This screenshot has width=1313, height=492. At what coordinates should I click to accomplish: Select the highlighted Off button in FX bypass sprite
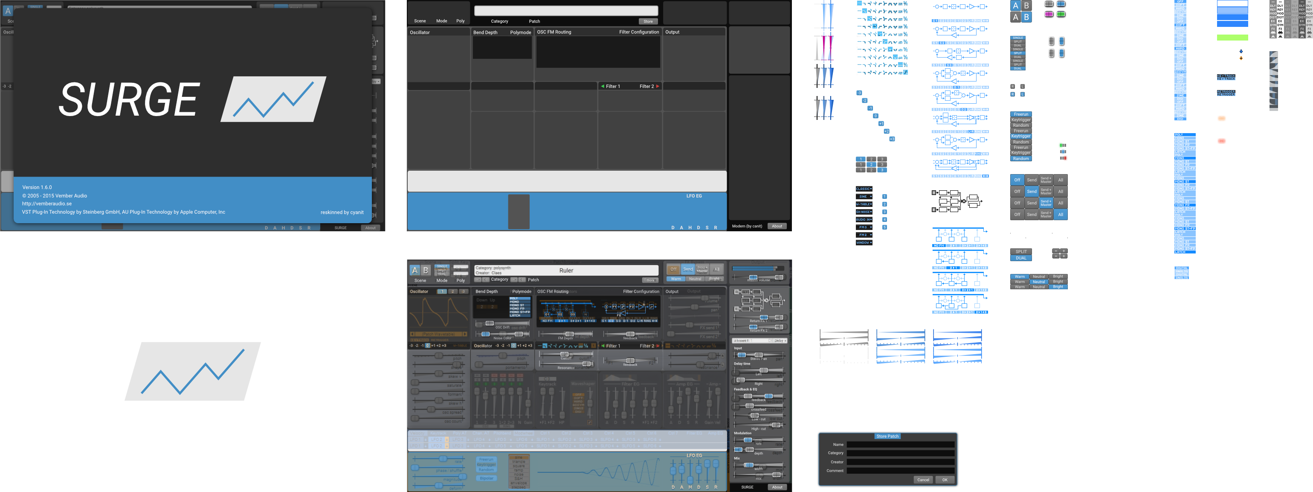[x=1017, y=180]
